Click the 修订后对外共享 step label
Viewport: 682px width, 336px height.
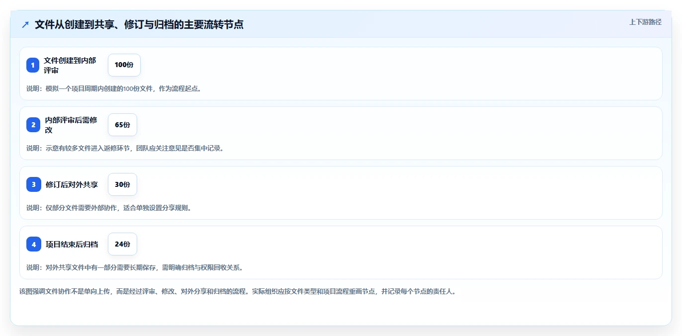(x=72, y=184)
